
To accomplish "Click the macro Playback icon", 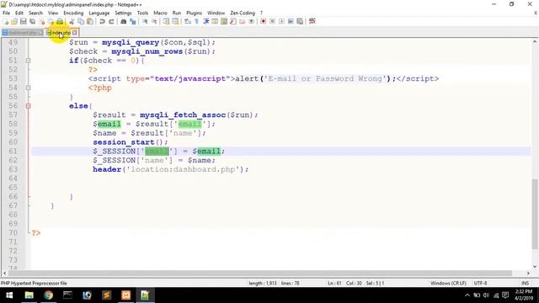I will pos(281,21).
